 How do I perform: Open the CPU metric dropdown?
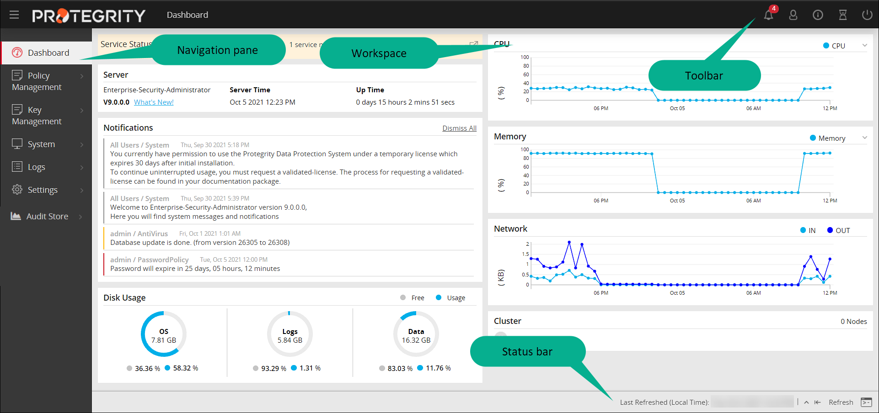(864, 45)
